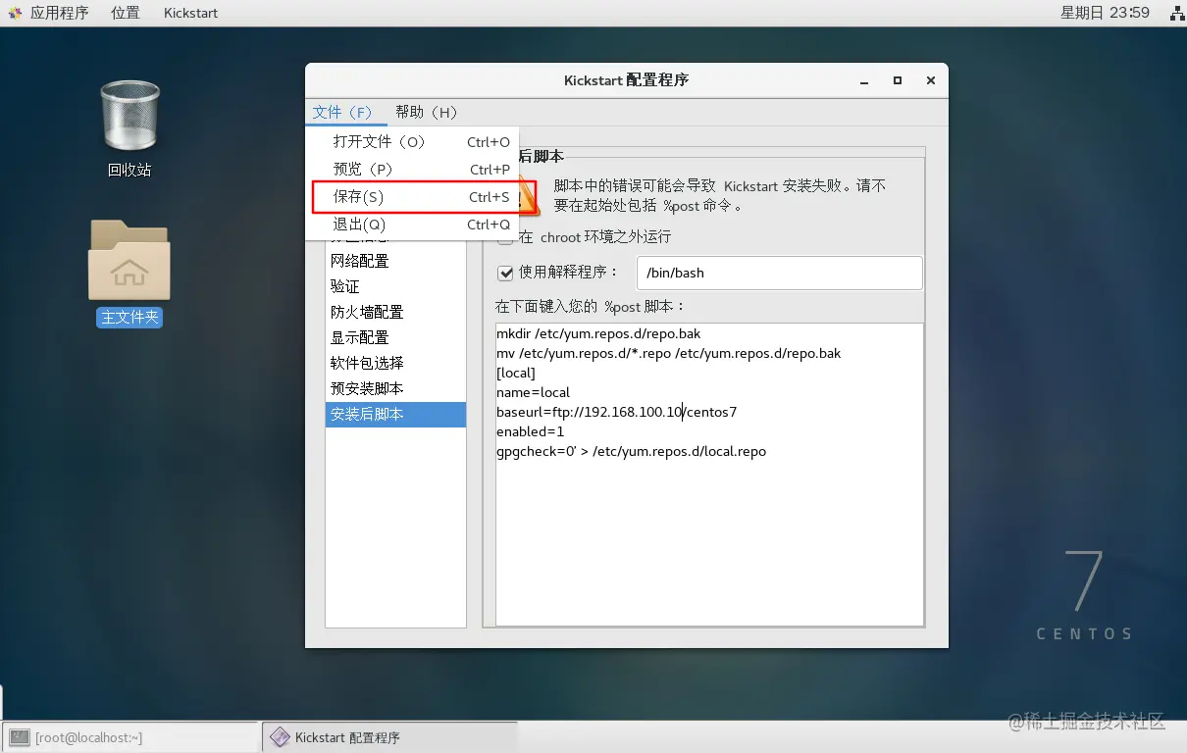1187x753 pixels.
Task: Switch to Kickstart 配置程序 taskbar button
Action: click(388, 737)
